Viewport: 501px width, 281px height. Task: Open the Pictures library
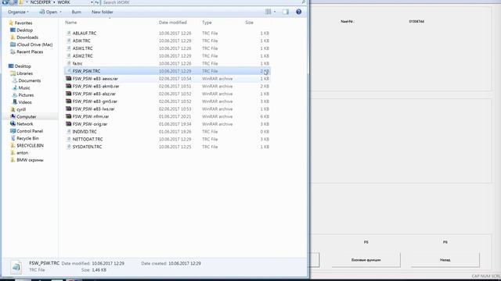pyautogui.click(x=26, y=95)
